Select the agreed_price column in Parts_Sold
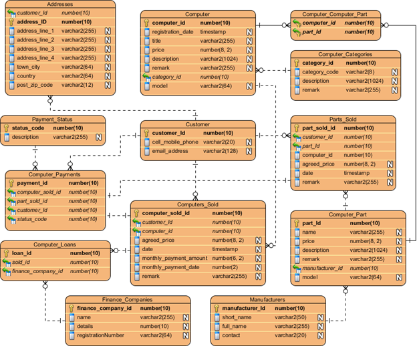Viewport: 417px width, 346px height. (x=318, y=164)
